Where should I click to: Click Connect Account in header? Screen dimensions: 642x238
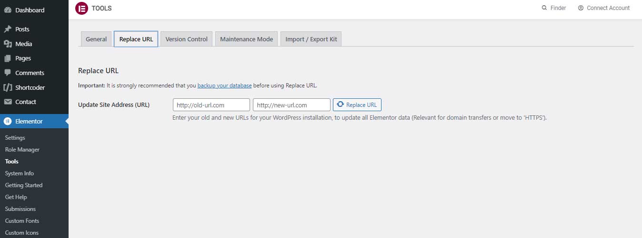603,8
